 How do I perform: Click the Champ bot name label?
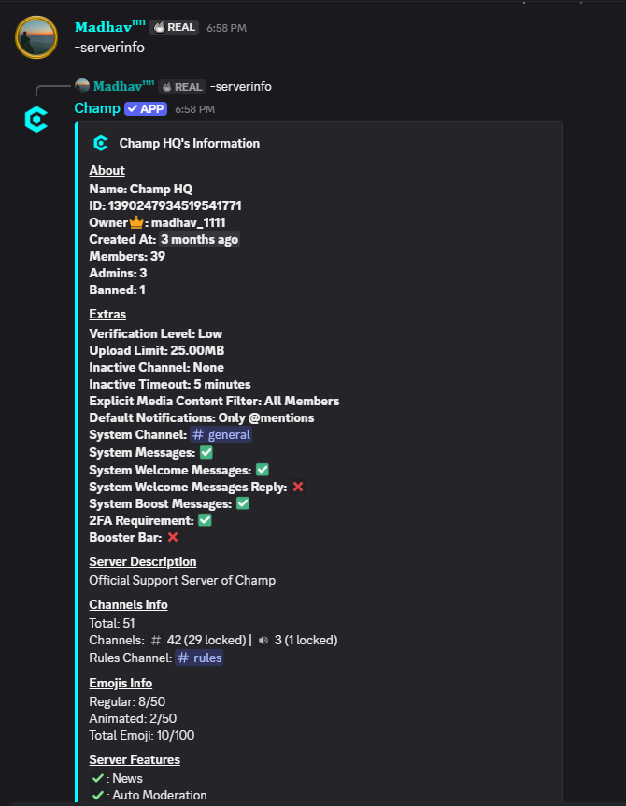click(x=96, y=108)
